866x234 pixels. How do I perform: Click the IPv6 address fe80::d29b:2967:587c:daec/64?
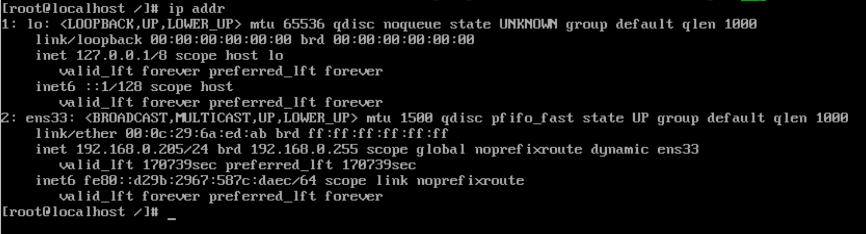pyautogui.click(x=200, y=181)
